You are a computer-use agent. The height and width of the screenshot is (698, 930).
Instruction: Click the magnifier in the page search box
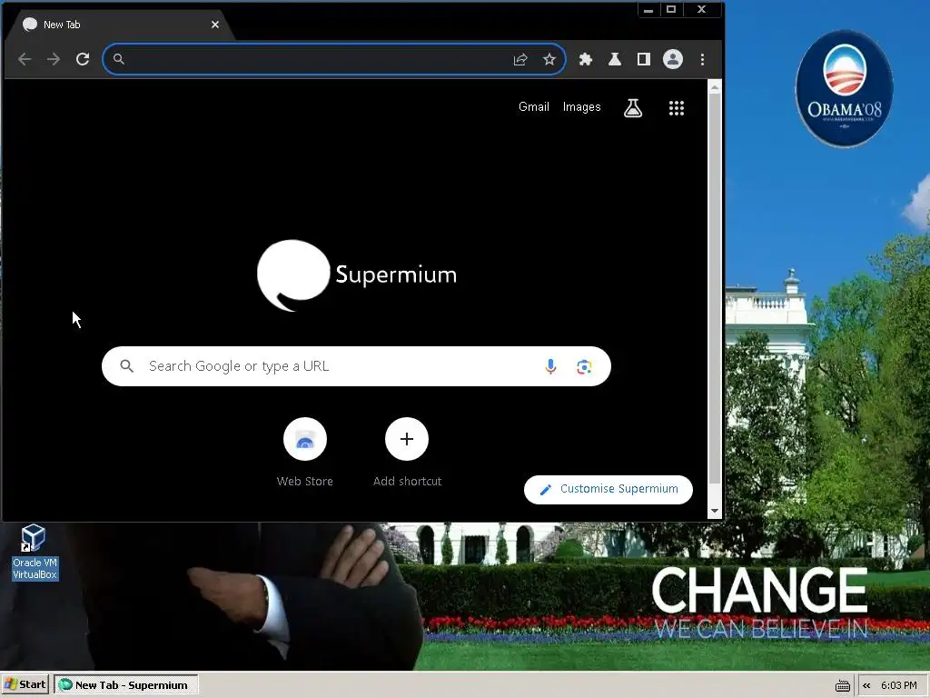(126, 366)
